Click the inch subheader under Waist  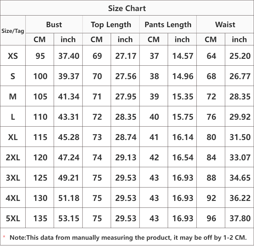(x=239, y=40)
